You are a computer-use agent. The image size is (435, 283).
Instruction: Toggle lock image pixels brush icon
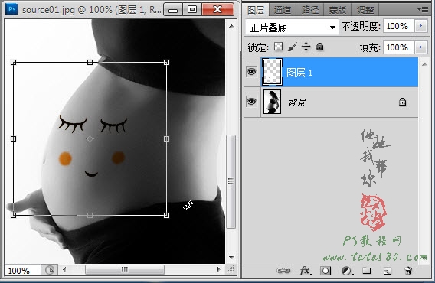(x=292, y=47)
